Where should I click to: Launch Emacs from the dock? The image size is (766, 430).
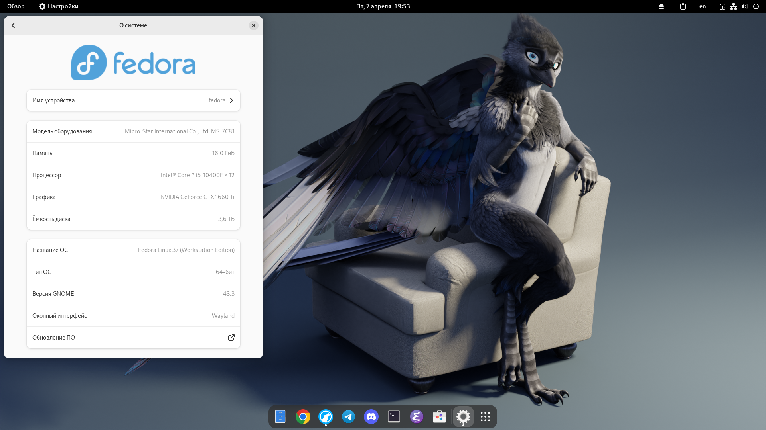click(417, 417)
